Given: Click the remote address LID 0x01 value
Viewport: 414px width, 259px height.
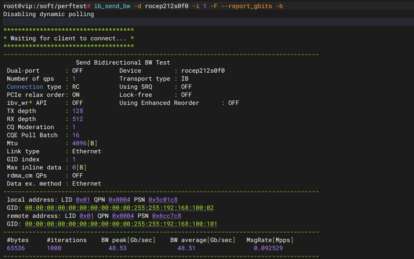Looking at the screenshot, I should pyautogui.click(x=87, y=216).
